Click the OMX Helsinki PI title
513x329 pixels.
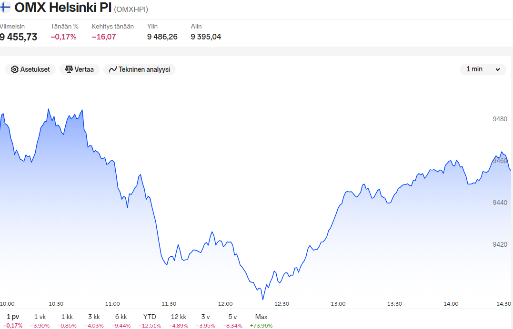coord(63,7)
